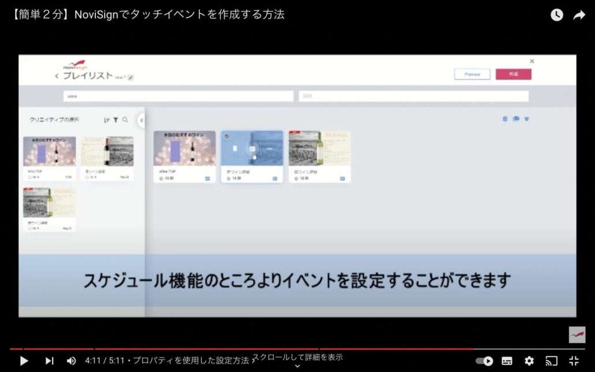This screenshot has width=595, height=372.
Task: Click the blue corner icon on white wine playlist card
Action: tap(343, 178)
